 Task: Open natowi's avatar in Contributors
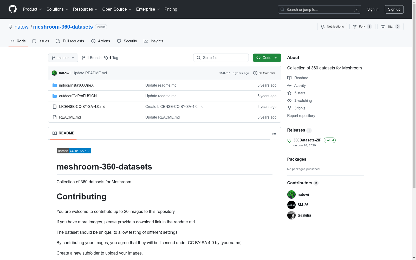click(x=291, y=194)
